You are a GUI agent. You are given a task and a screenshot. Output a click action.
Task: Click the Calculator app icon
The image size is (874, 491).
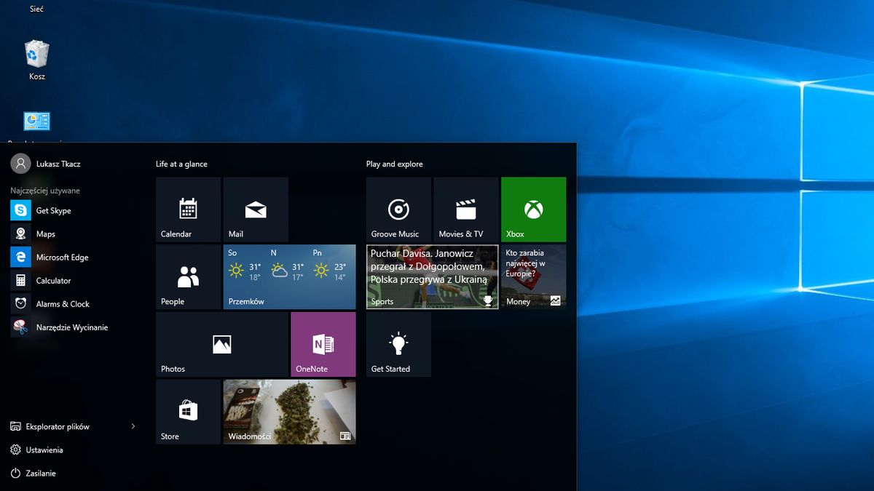(x=20, y=281)
